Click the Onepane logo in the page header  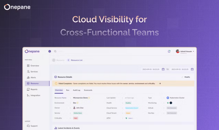point(17,7)
